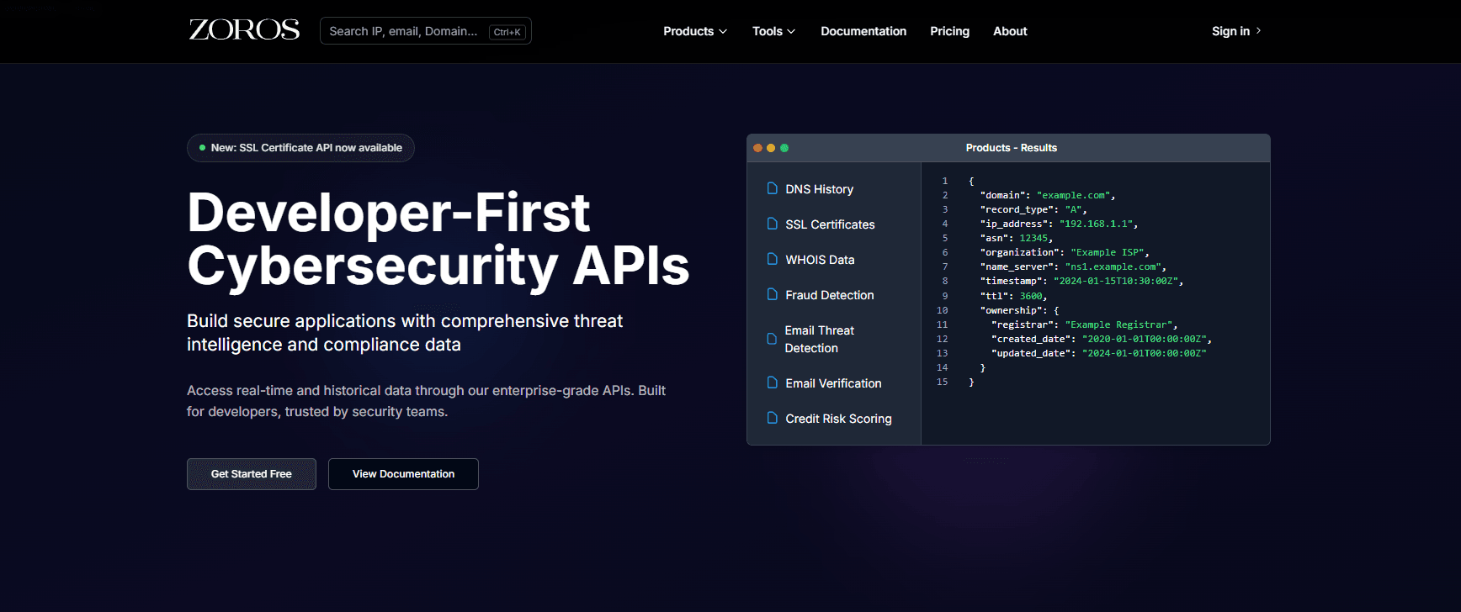Image resolution: width=1461 pixels, height=612 pixels.
Task: Click the Credit Risk Scoring file icon
Action: click(x=772, y=418)
